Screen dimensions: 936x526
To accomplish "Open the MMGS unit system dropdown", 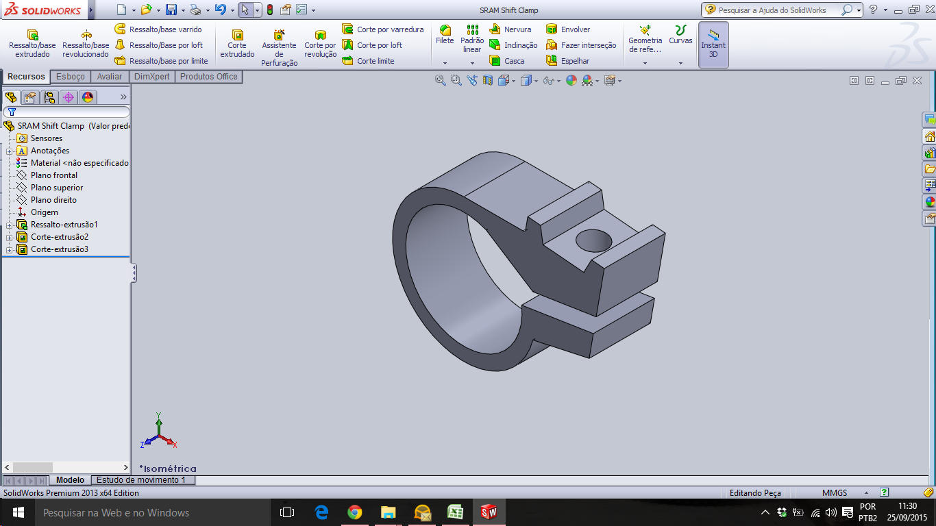I will pyautogui.click(x=867, y=492).
